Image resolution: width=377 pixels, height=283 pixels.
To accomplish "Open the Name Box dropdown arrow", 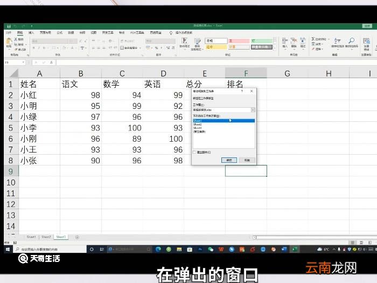I will click(23, 63).
